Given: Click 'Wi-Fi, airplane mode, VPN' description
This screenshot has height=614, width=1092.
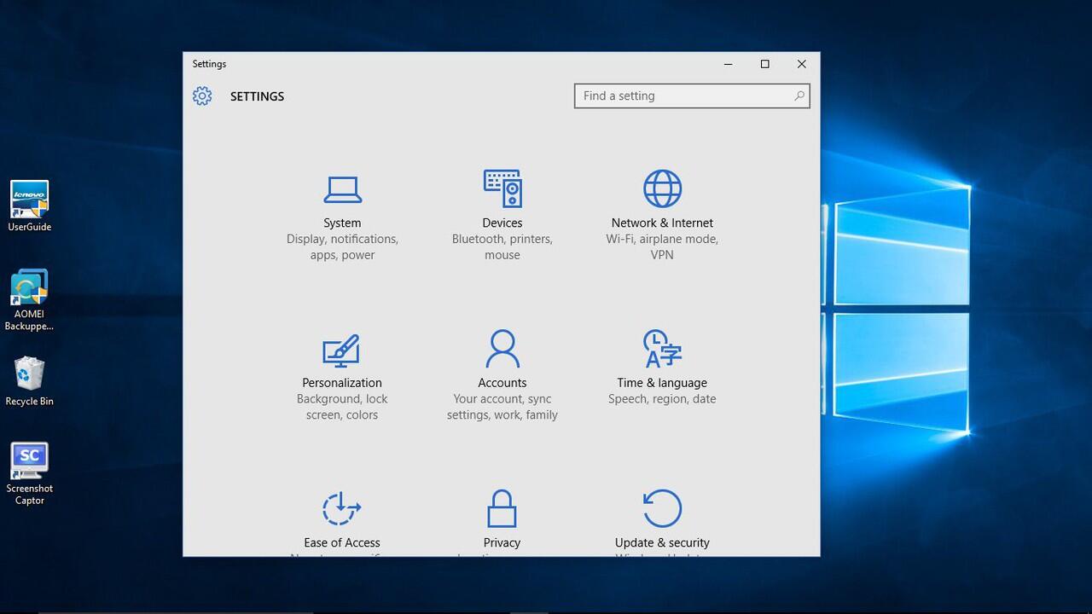Looking at the screenshot, I should pyautogui.click(x=662, y=247).
